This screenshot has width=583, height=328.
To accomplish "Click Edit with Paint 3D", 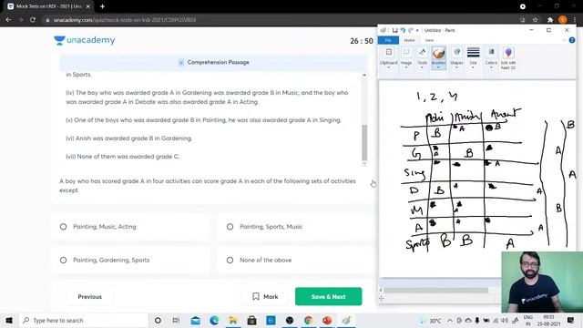I will 508,58.
